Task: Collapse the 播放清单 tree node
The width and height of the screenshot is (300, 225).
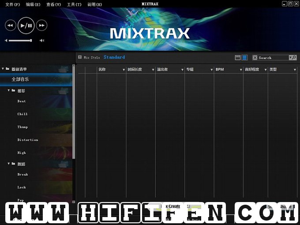Action: pos(3,68)
